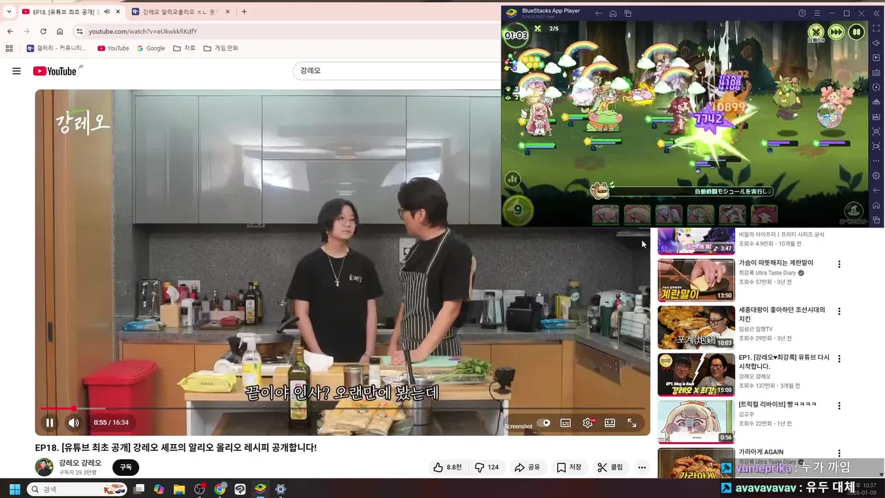Viewport: 885px width, 498px height.
Task: Open 갤러리 - 커뮤니티 bookmark
Action: click(x=57, y=48)
